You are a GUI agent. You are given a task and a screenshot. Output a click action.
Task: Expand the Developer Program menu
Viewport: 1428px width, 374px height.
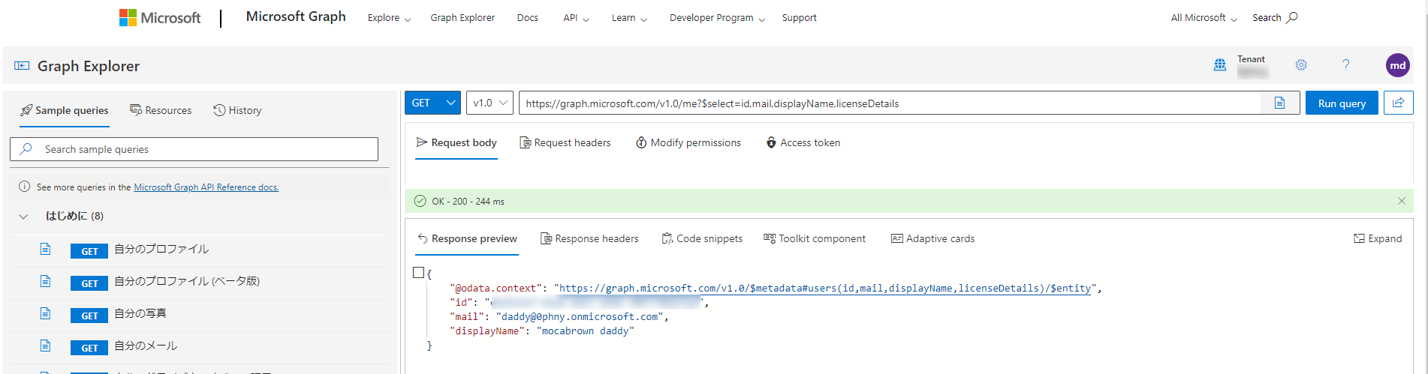(717, 18)
